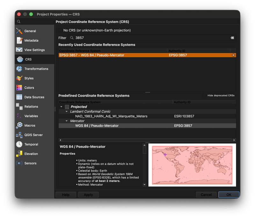
Task: Select NAD_1983_HARN_Adj_WI_Marquette_Meters row
Action: (147, 116)
